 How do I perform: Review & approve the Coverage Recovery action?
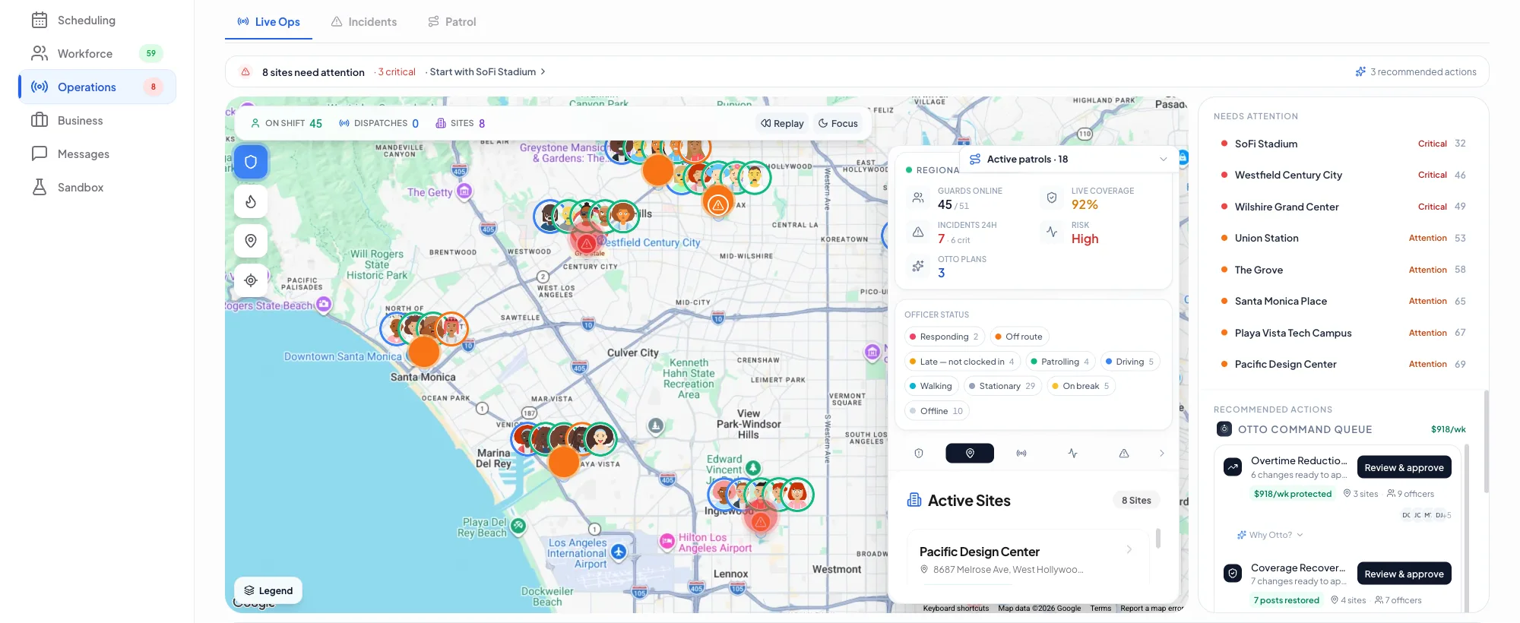1404,574
